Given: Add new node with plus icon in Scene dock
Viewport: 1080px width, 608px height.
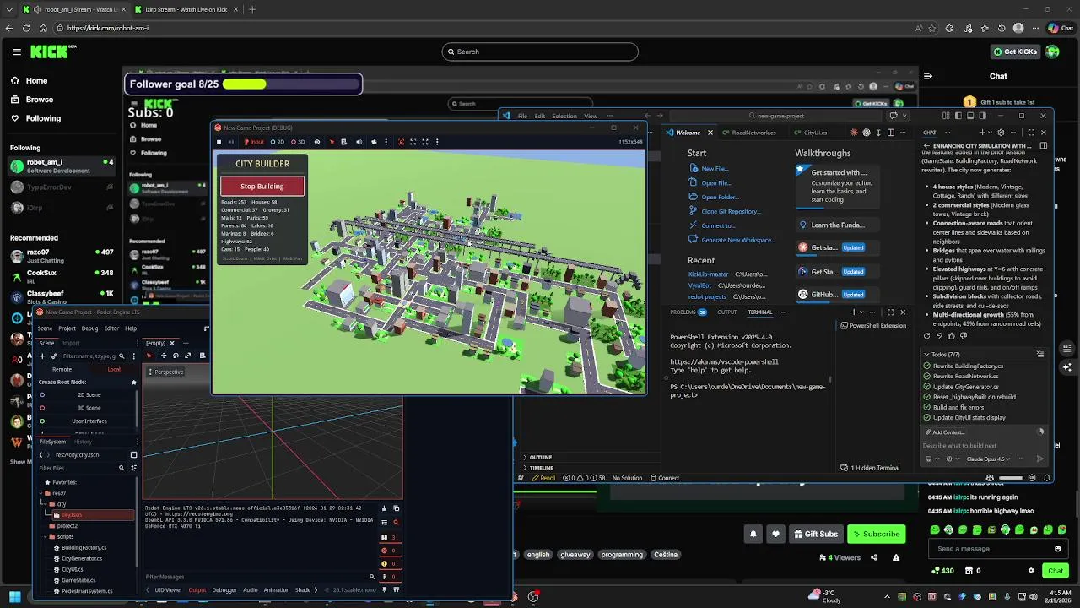Looking at the screenshot, I should (x=42, y=356).
